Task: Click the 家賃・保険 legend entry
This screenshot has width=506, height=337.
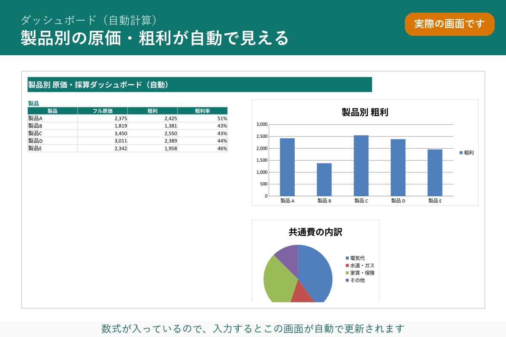Action: (360, 273)
